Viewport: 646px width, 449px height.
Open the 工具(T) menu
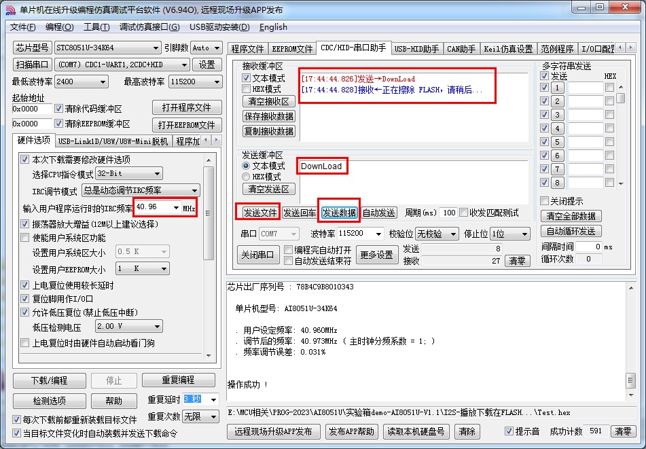click(x=96, y=27)
